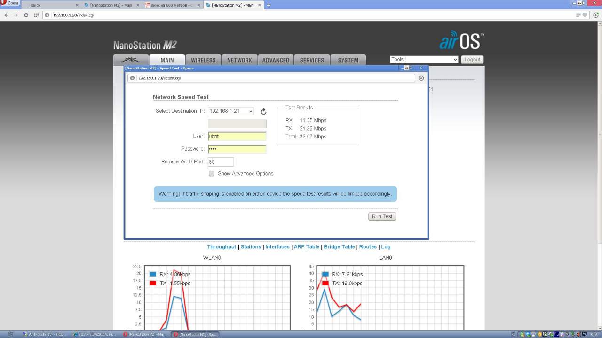Open the 95.143.219.157 taskbar item
Viewport: 602px width, 338px height.
pos(46,335)
